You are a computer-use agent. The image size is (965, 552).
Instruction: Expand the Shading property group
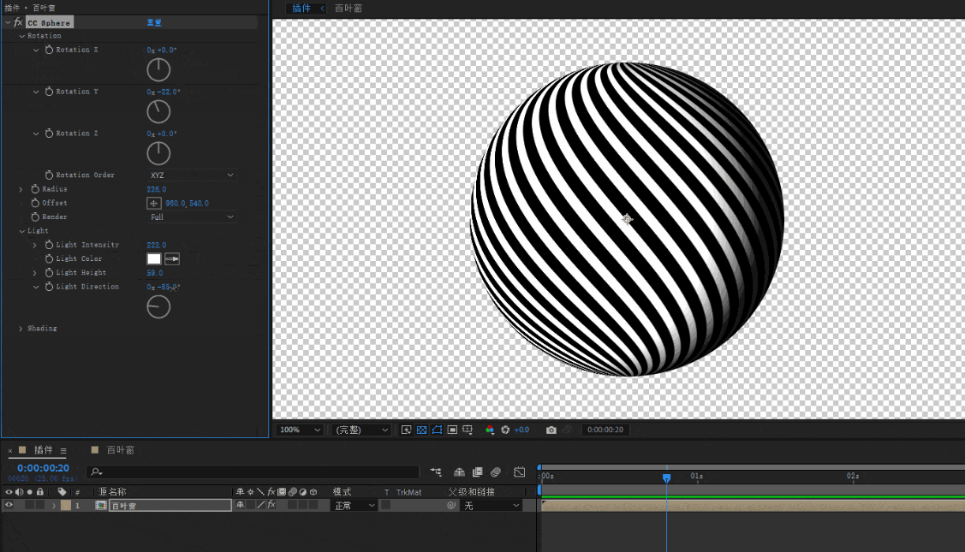(x=21, y=329)
